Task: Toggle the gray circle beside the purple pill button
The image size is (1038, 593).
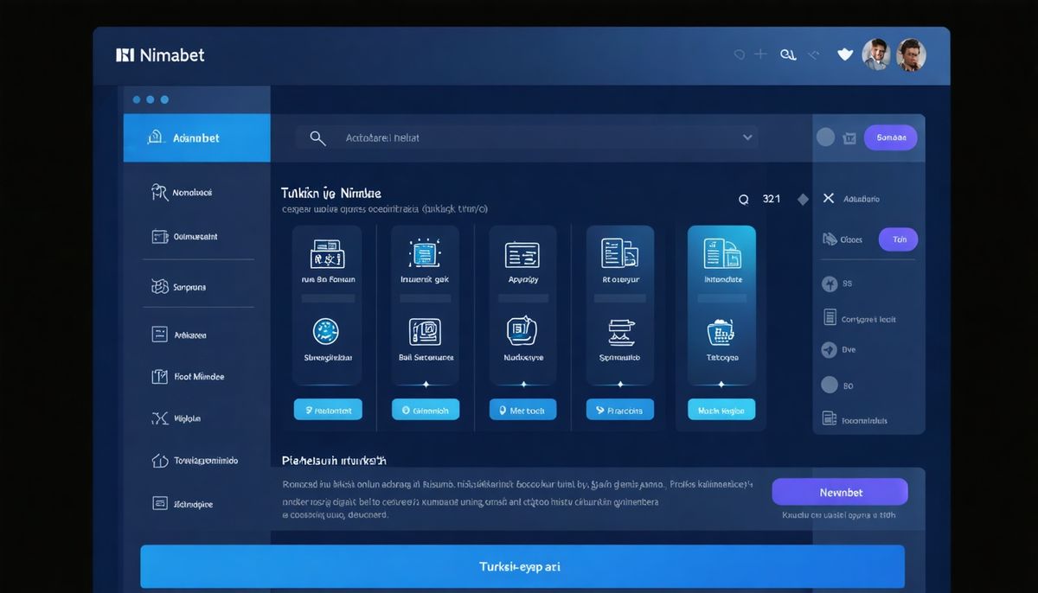Action: point(825,137)
